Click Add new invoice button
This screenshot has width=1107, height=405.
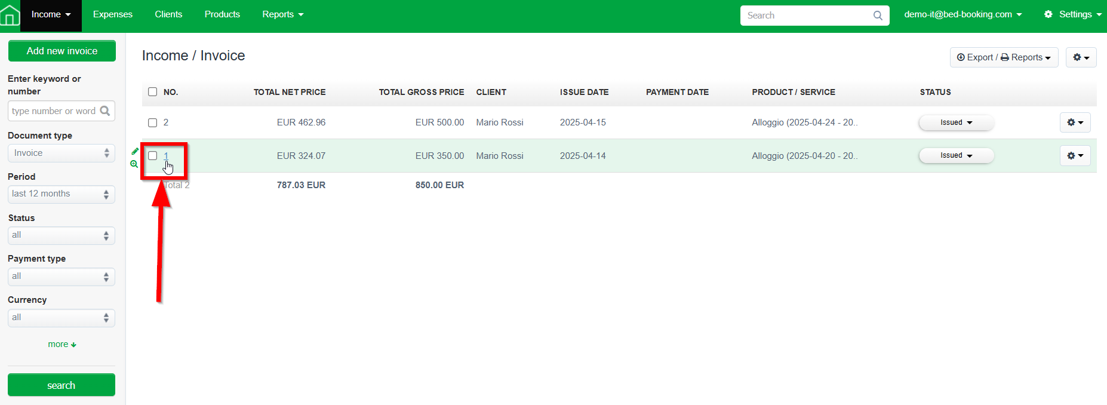point(62,51)
